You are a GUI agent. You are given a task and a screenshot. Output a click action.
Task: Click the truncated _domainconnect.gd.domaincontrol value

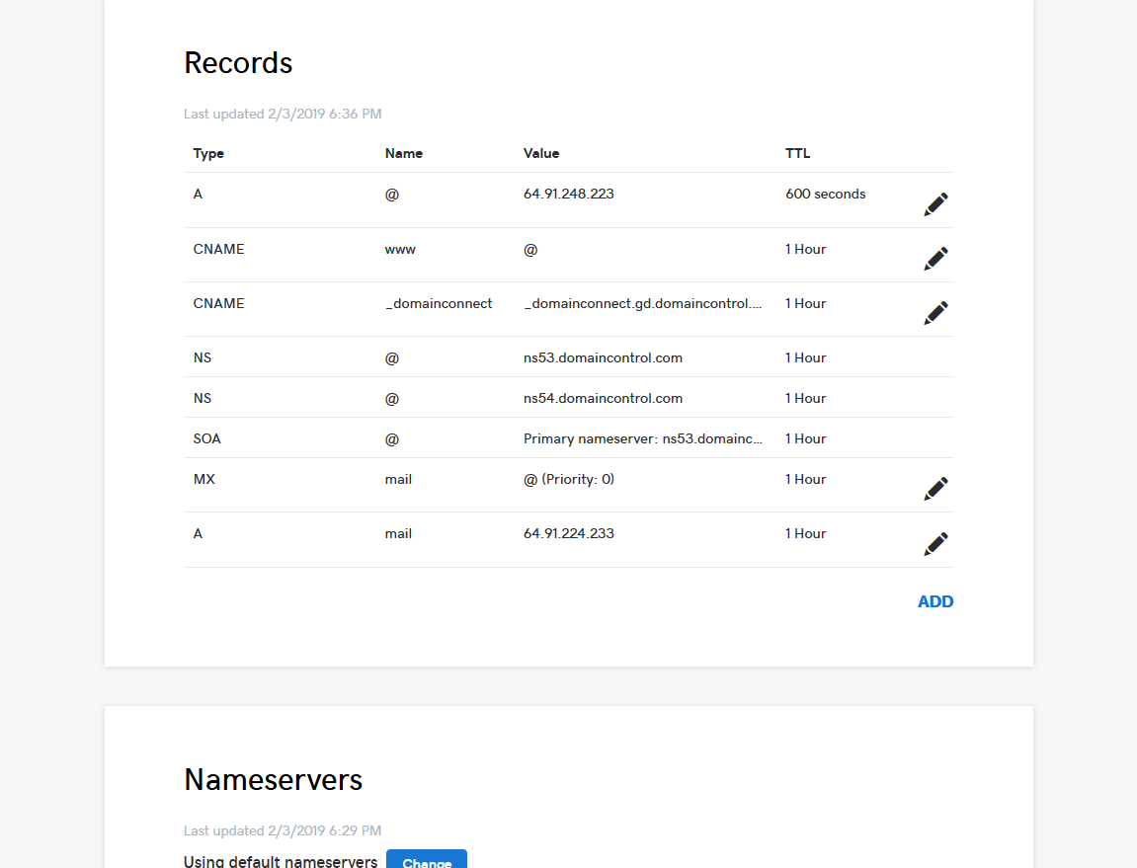(642, 303)
